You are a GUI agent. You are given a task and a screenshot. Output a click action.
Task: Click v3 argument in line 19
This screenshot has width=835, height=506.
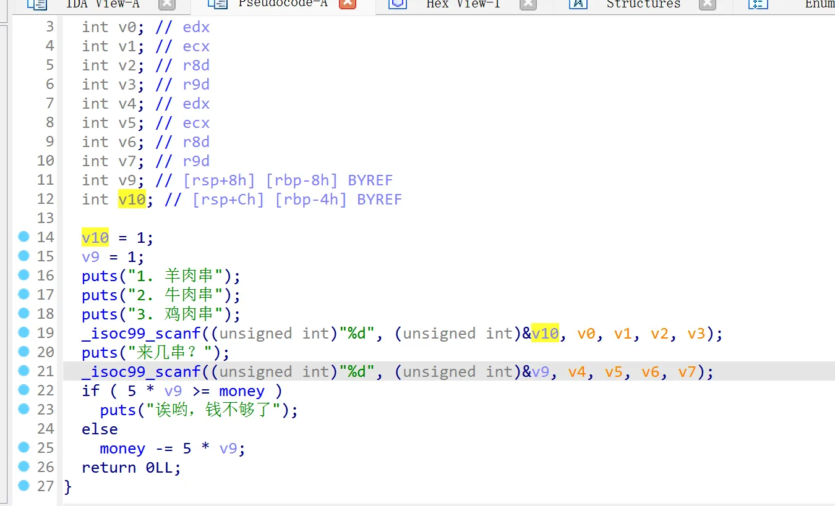(x=696, y=334)
